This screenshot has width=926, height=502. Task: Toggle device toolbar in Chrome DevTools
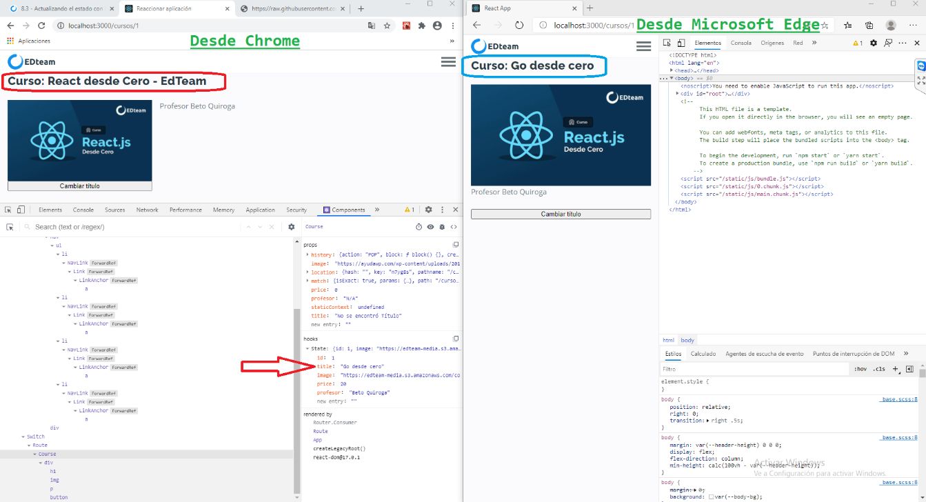21,210
